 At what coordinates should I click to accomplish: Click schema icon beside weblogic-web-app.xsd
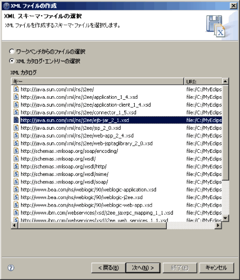[16, 205]
